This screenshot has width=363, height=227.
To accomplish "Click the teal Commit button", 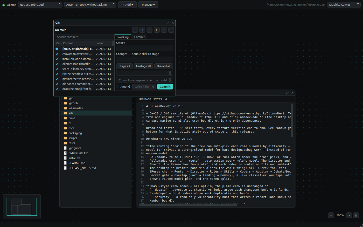I will (x=165, y=87).
